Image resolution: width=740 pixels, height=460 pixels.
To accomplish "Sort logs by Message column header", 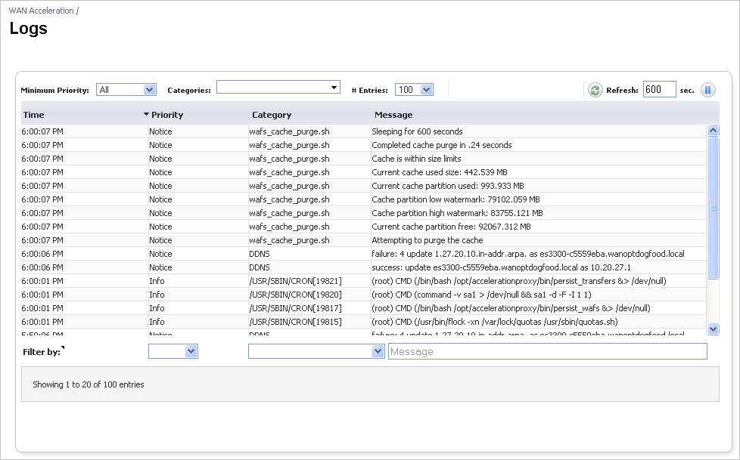I will [393, 115].
